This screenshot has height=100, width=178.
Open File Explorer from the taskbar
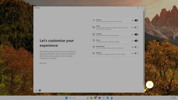click(91, 98)
